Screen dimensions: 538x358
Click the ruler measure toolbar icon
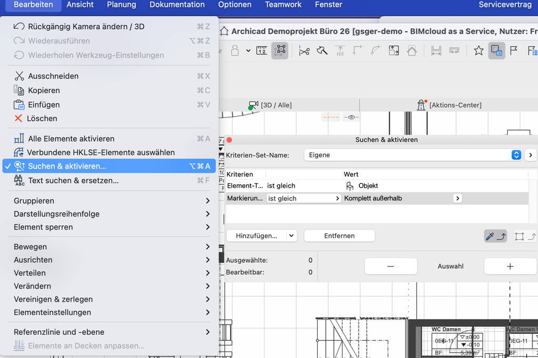tap(261, 51)
